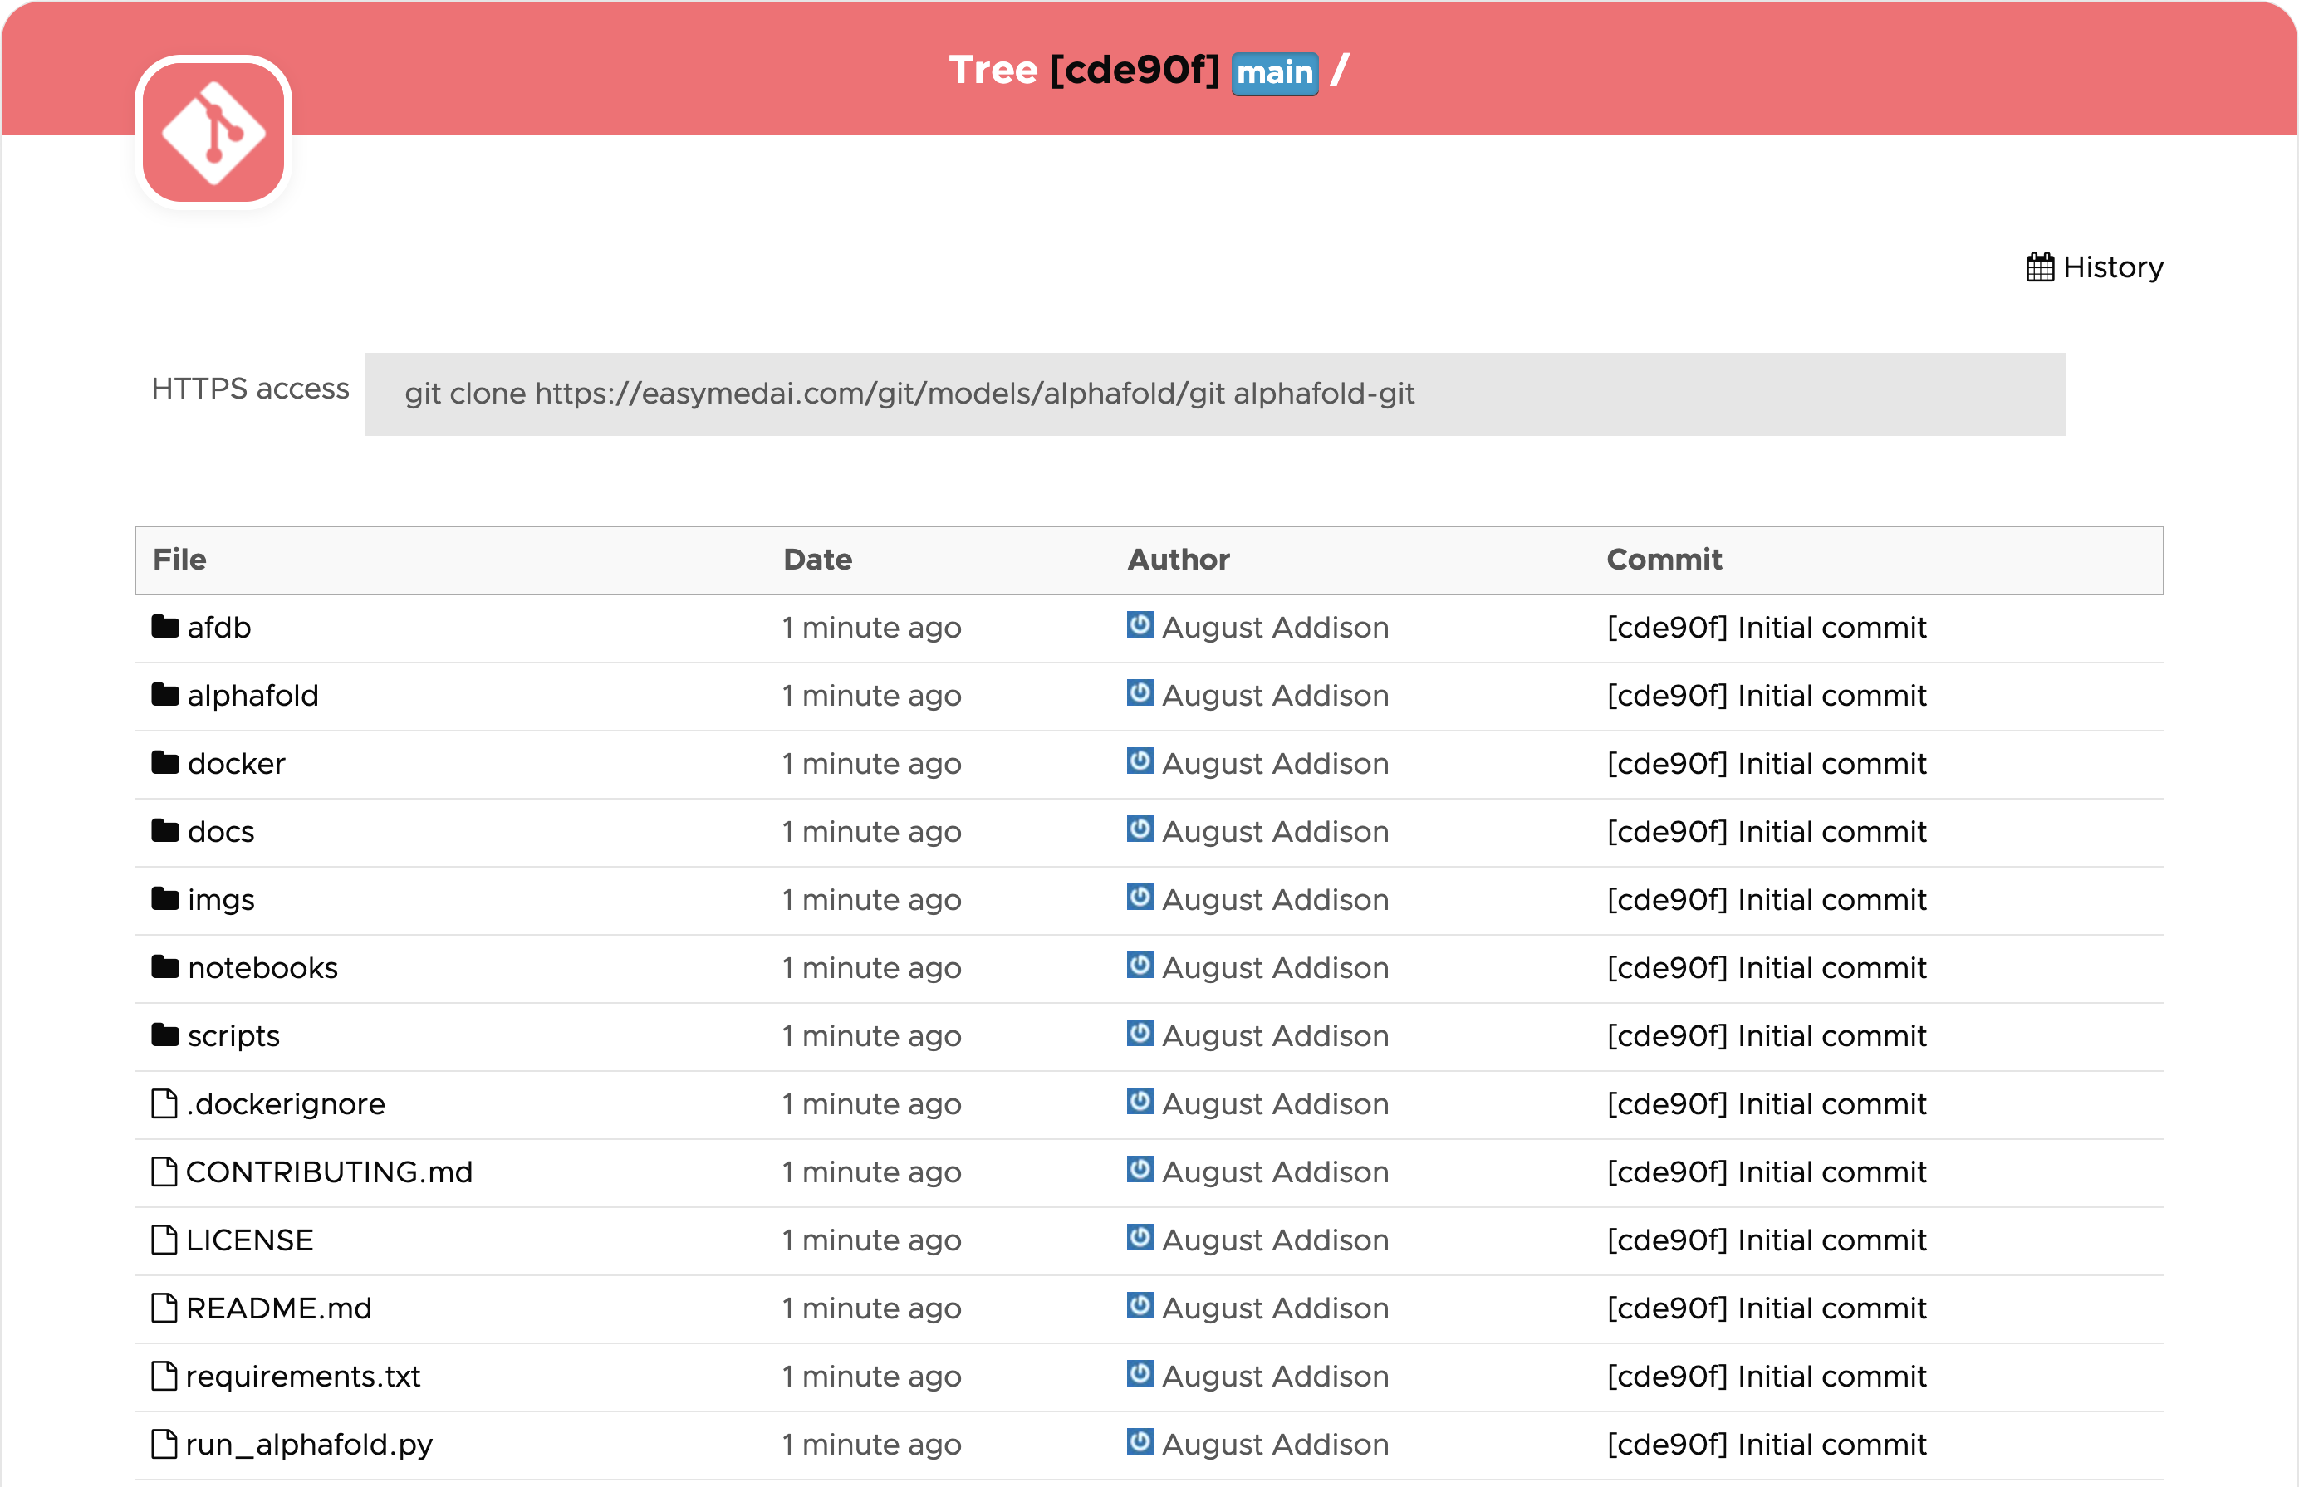The height and width of the screenshot is (1487, 2299).
Task: Click the HTTPS access label
Action: [x=250, y=389]
